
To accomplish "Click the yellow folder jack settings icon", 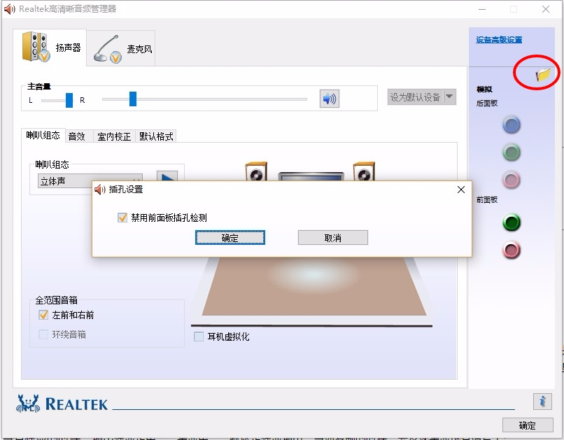I will coord(544,74).
